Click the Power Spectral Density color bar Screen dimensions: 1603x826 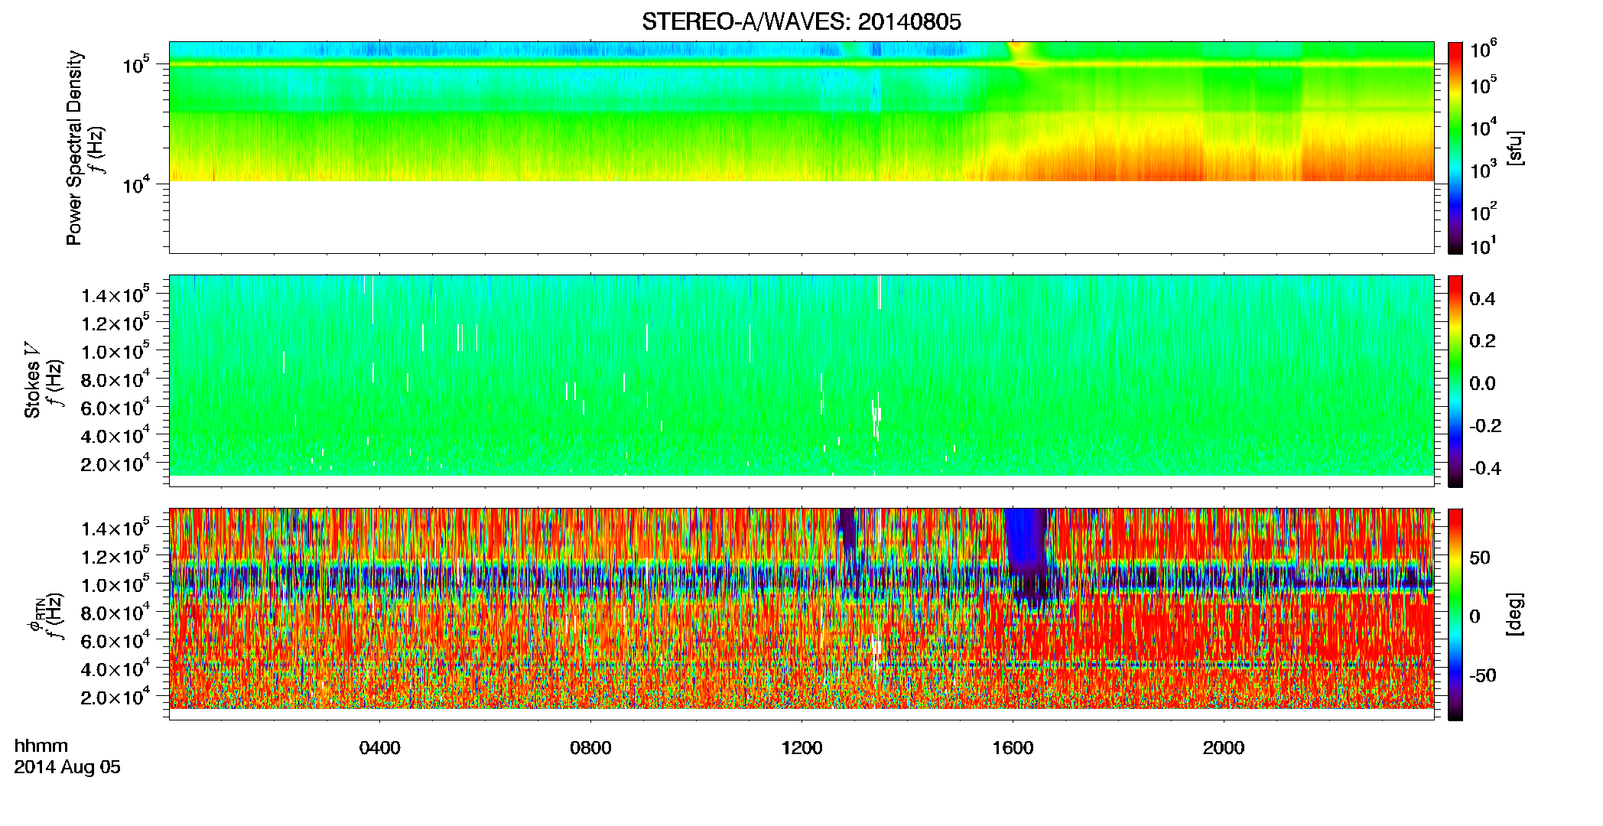point(1455,148)
